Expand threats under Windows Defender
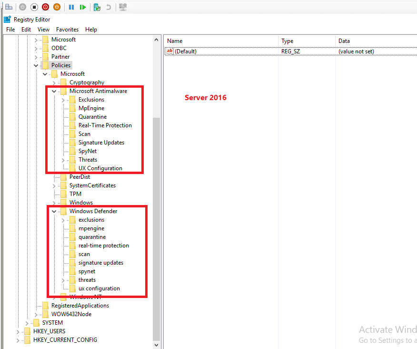Screen dimensions: 417x349 [x=63, y=280]
